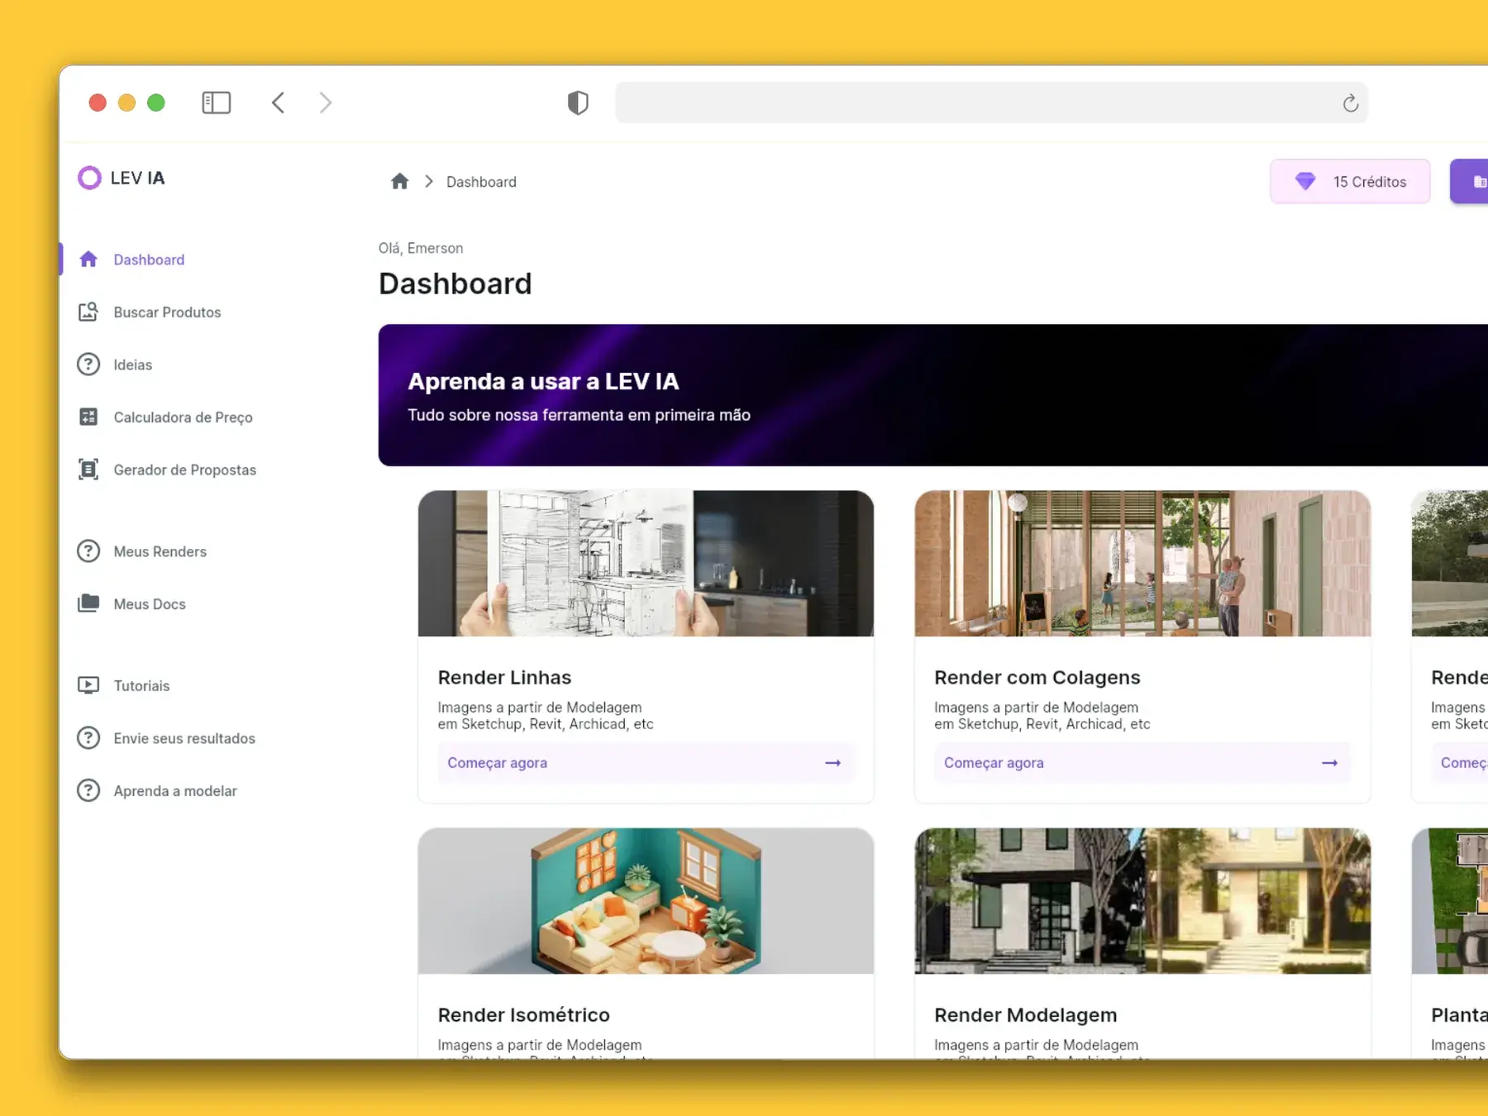Image resolution: width=1488 pixels, height=1116 pixels.
Task: Reload the page with the refresh icon
Action: click(x=1350, y=103)
